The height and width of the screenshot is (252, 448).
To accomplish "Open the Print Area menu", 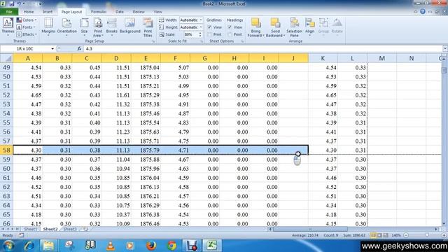I will point(98,27).
